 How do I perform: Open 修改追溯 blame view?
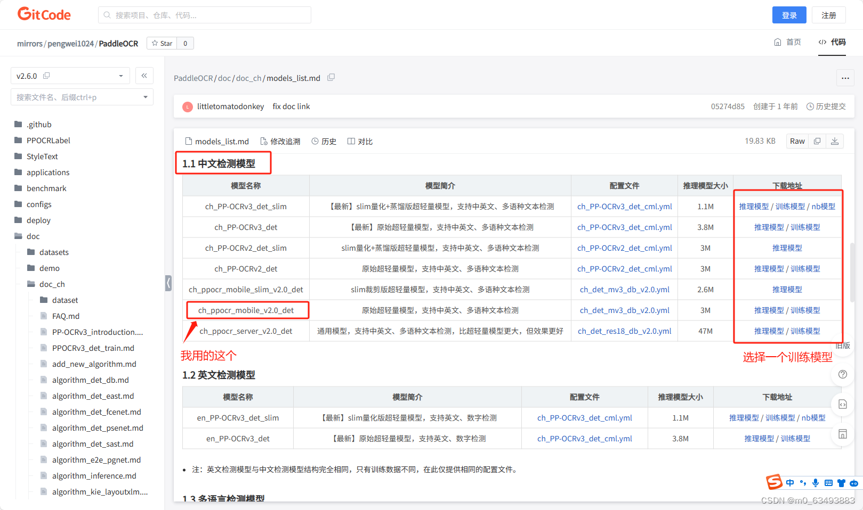click(x=280, y=141)
